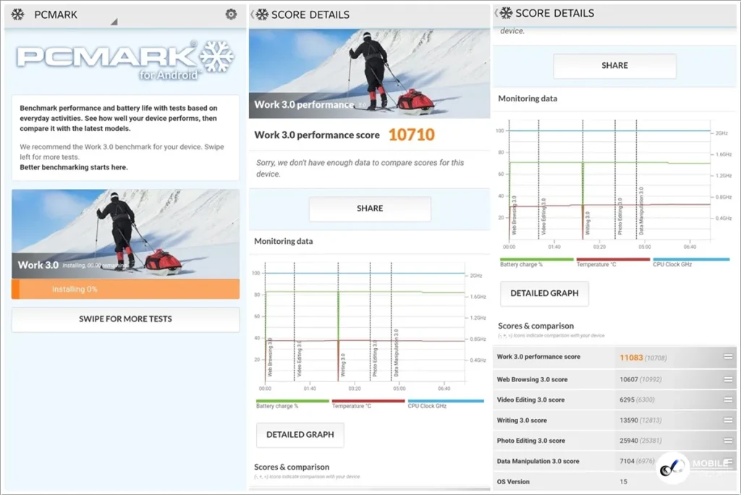741x495 pixels.
Task: Expand the Video Editing 3.0 score row menu icon
Action: 728,400
